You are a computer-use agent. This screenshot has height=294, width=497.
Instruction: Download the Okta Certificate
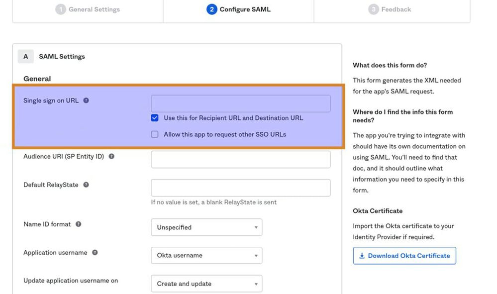click(404, 256)
